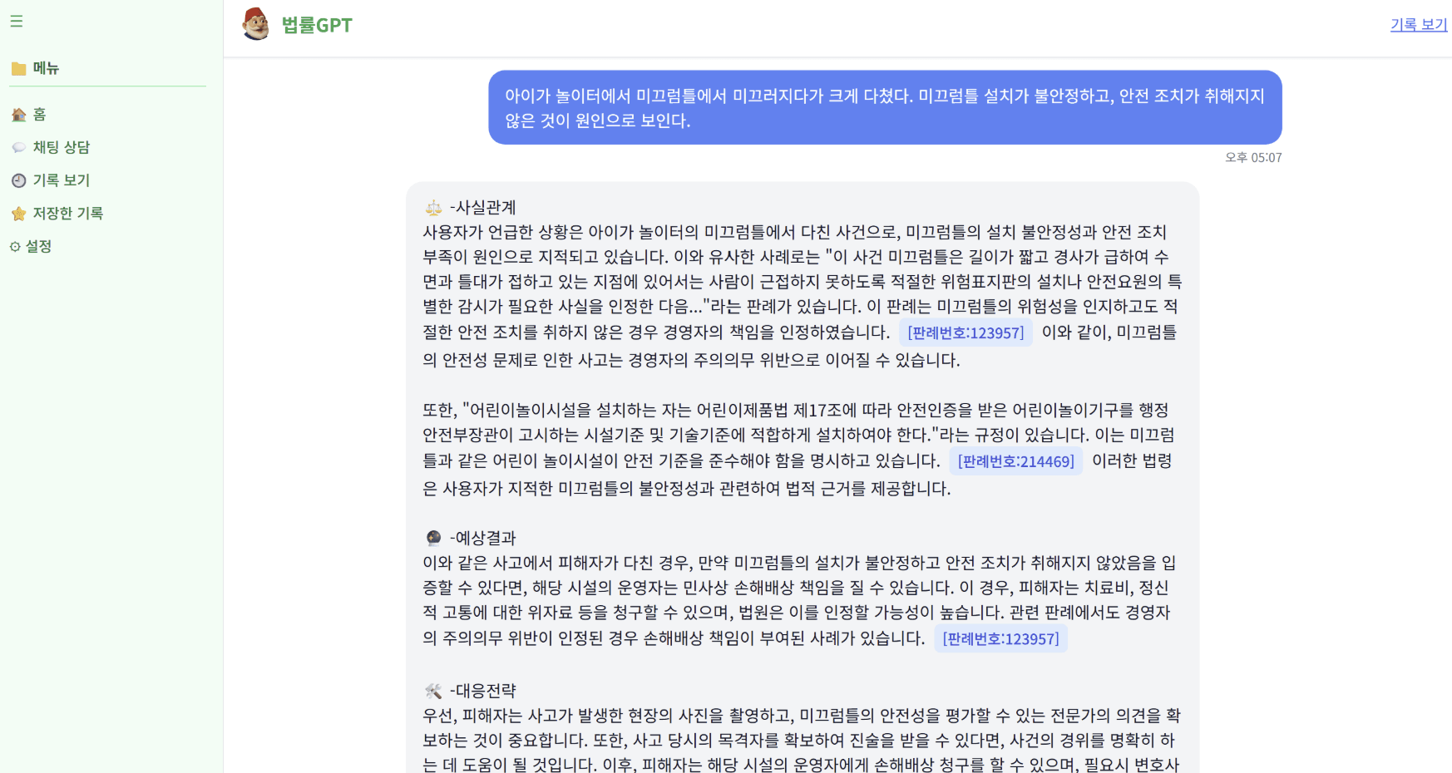The image size is (1452, 773).
Task: Click the 오후 05:07 timestamp
Action: (x=1253, y=157)
